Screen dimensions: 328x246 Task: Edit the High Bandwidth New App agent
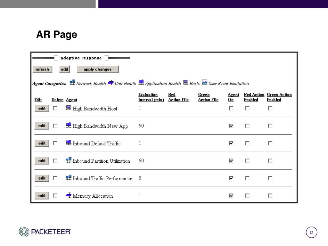(42, 126)
